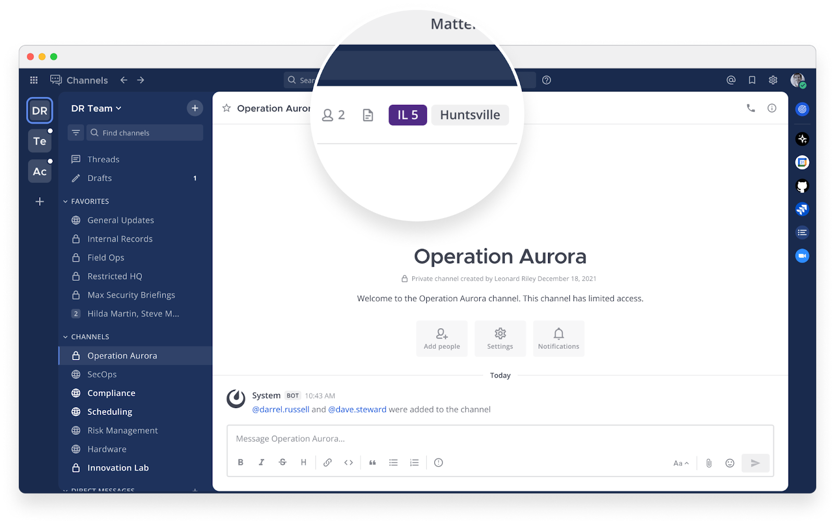Insert link with chain icon

[327, 462]
